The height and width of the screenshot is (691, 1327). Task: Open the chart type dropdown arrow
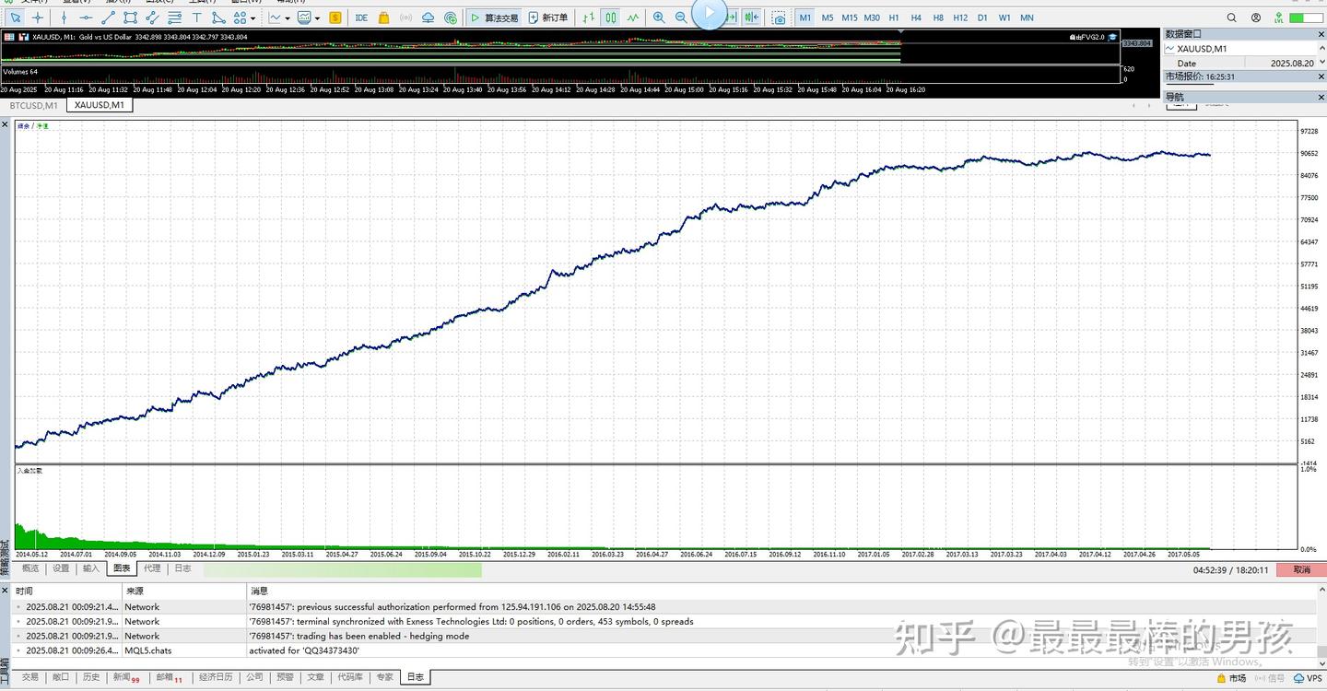click(x=288, y=18)
